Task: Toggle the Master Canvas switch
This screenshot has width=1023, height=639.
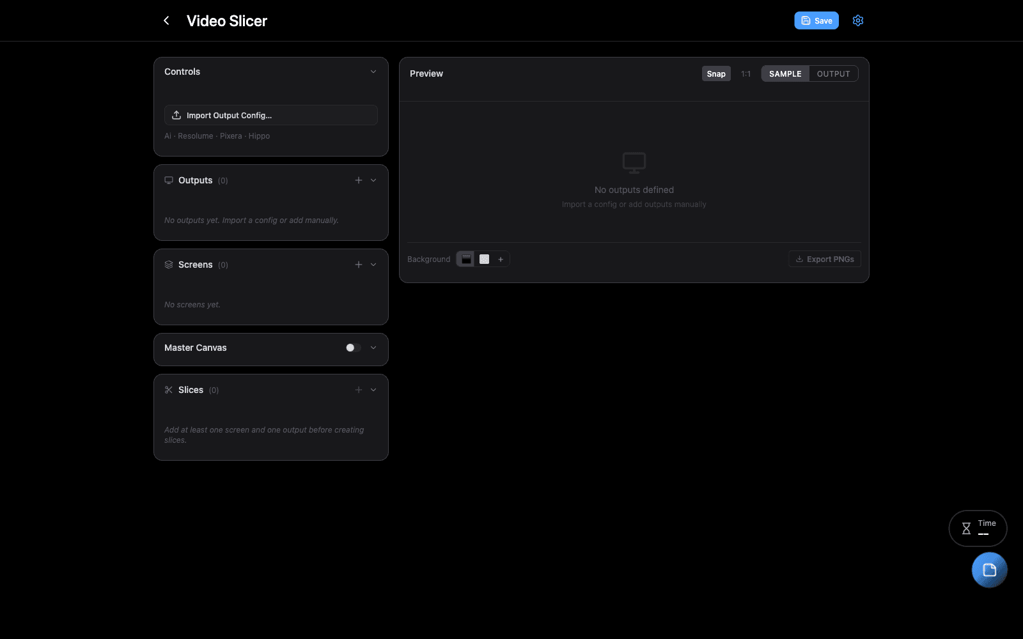Action: pos(354,348)
